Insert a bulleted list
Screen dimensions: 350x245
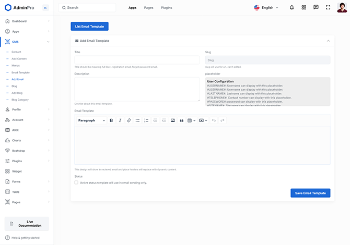coord(138,120)
